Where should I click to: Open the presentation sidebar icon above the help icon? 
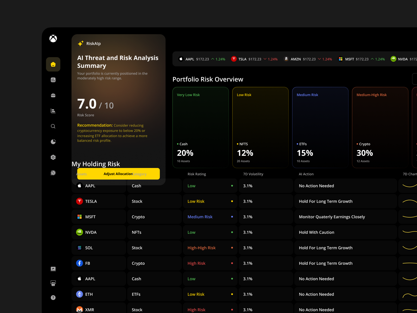click(x=53, y=283)
